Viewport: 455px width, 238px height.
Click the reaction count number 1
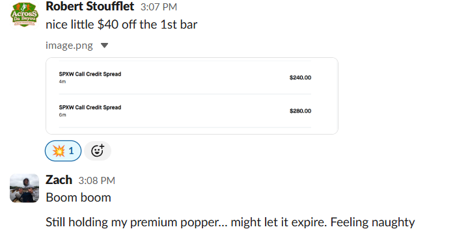click(x=71, y=151)
